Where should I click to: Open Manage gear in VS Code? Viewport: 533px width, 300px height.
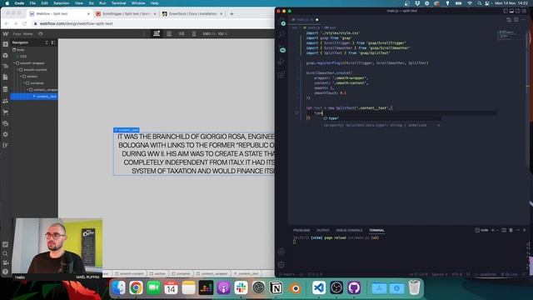281,265
